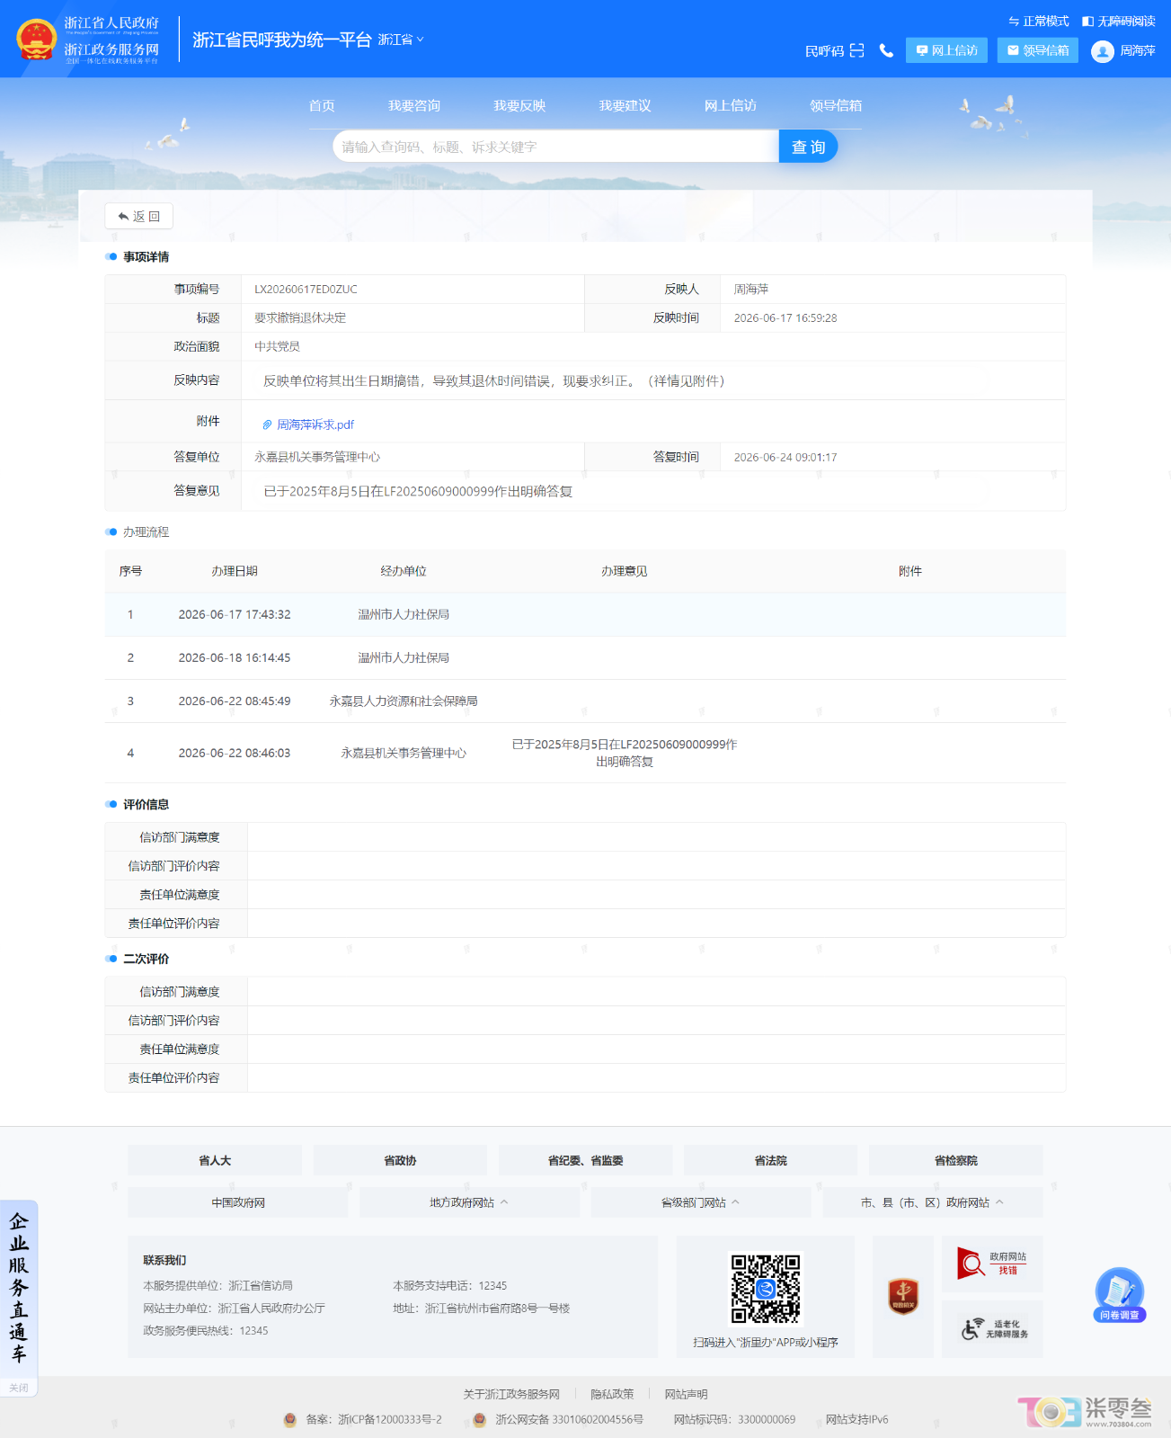Go to 首页 navigation item
Screen dimensions: 1171x1438
click(x=322, y=105)
